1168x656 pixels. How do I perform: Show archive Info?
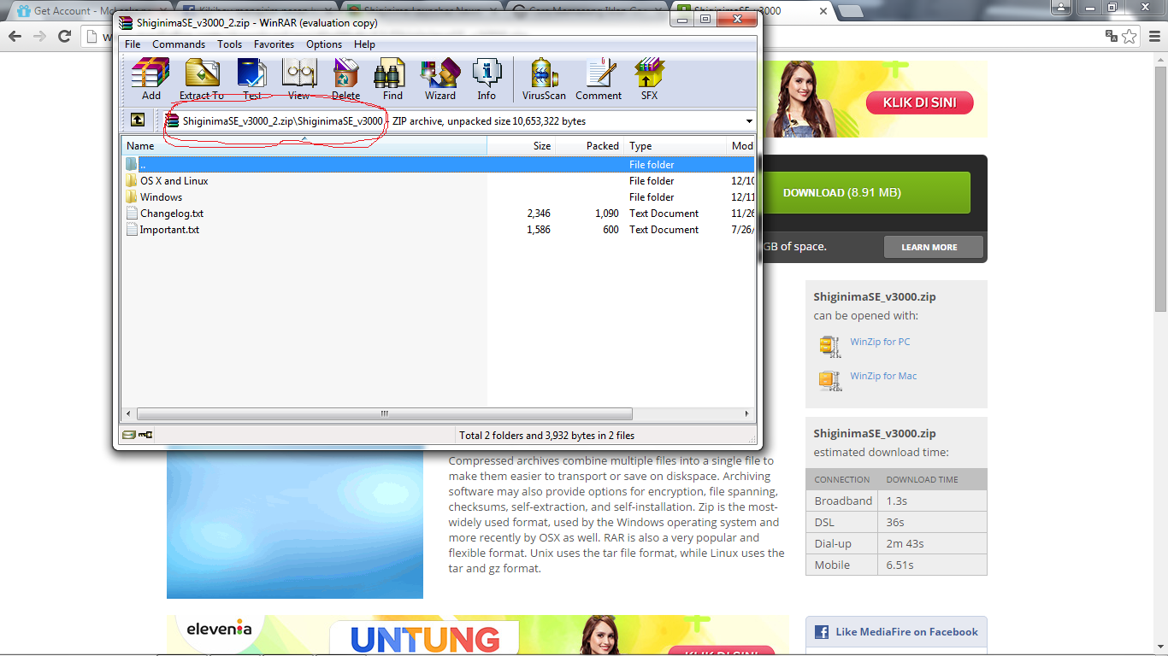487,79
